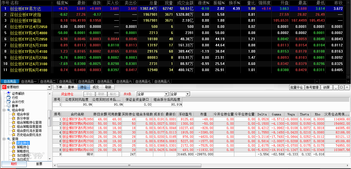Click the 批量平仓 button
Viewport: 351px width, 169px height.
(x=296, y=87)
